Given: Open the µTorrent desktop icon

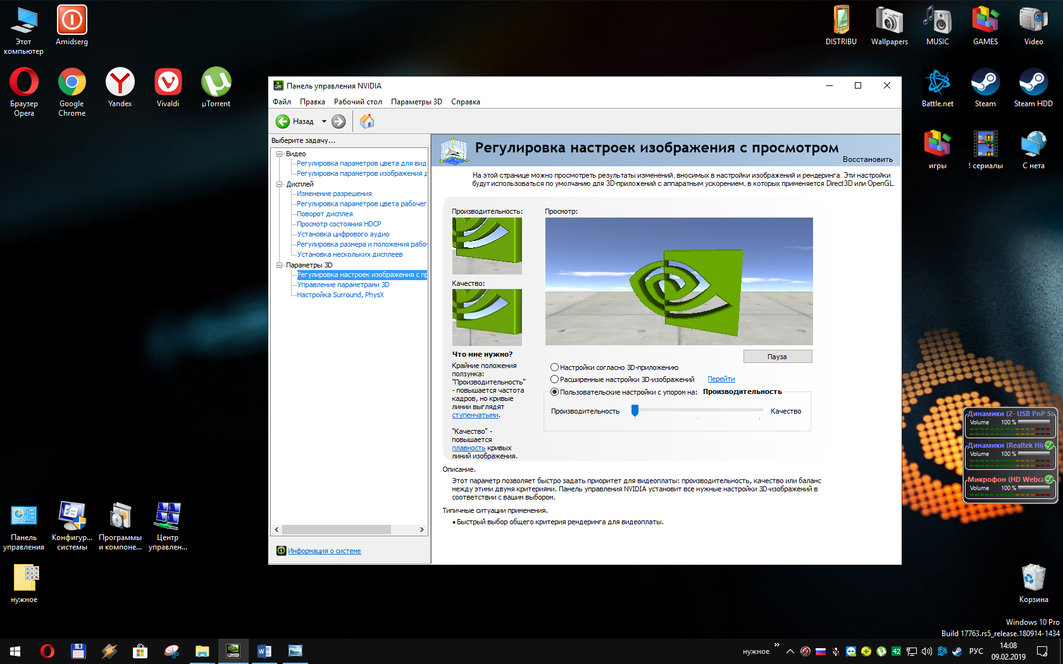Looking at the screenshot, I should coord(216,87).
